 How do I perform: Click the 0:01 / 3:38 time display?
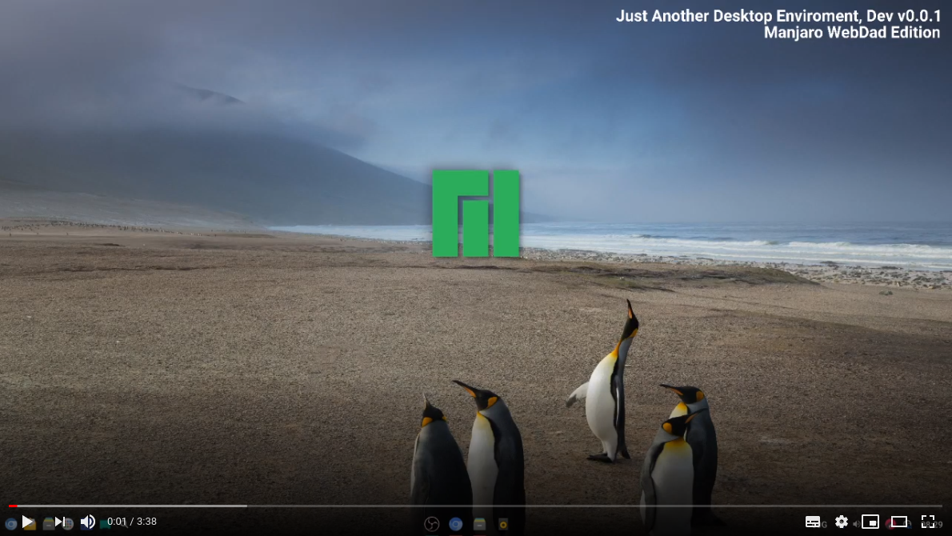[132, 522]
